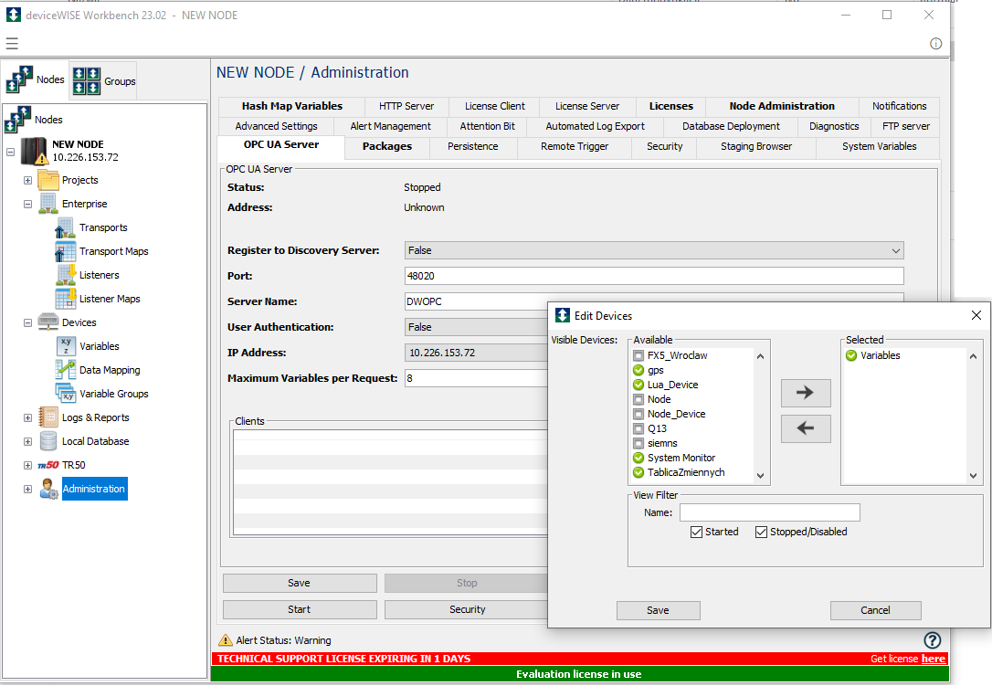Click the Variables x,y,z icon
The image size is (992, 686).
[x=66, y=346]
